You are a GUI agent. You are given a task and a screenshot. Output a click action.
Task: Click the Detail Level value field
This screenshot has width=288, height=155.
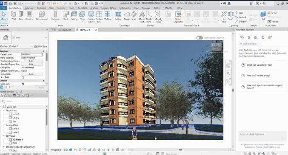click(x=32, y=54)
